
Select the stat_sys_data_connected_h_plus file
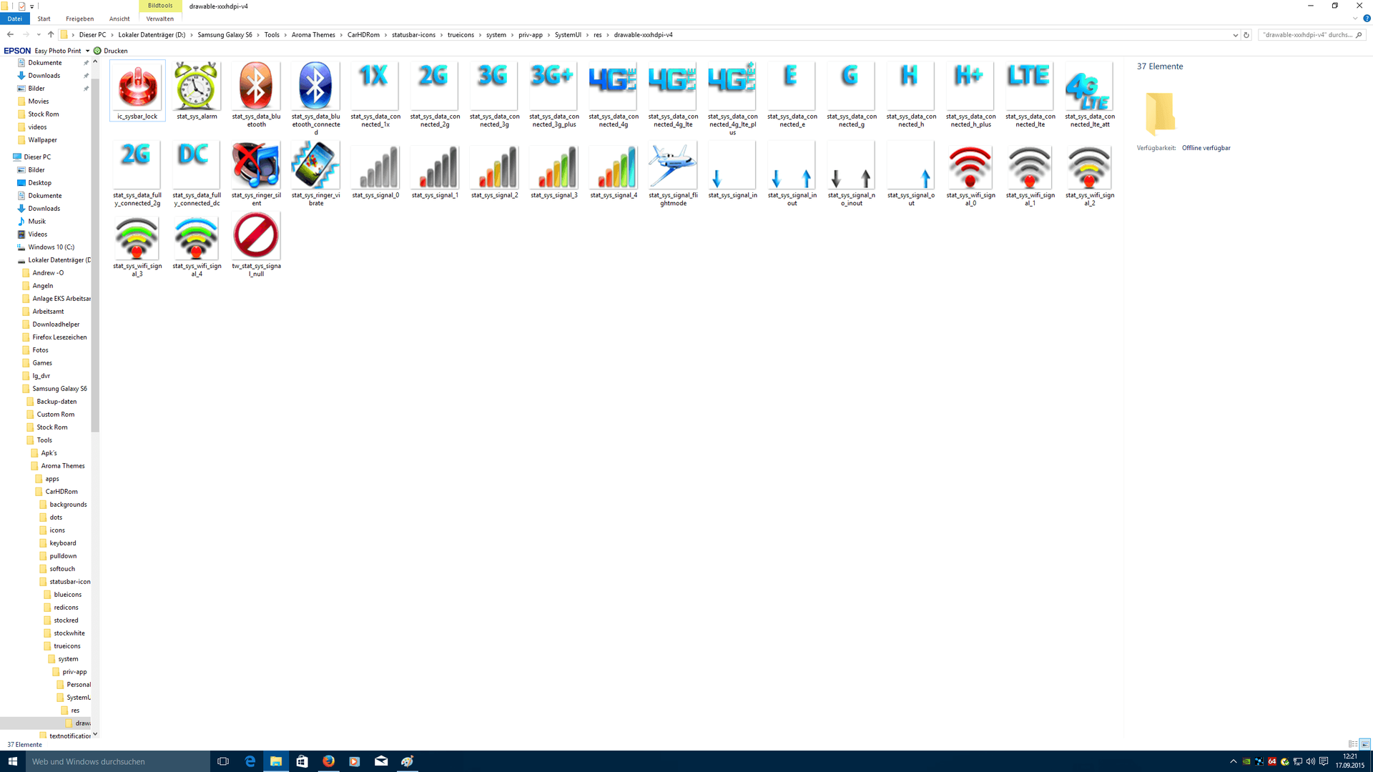971,94
